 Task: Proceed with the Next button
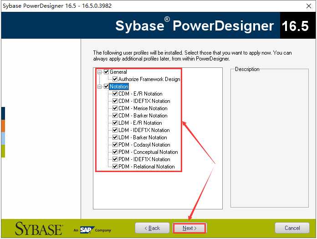pos(189,228)
